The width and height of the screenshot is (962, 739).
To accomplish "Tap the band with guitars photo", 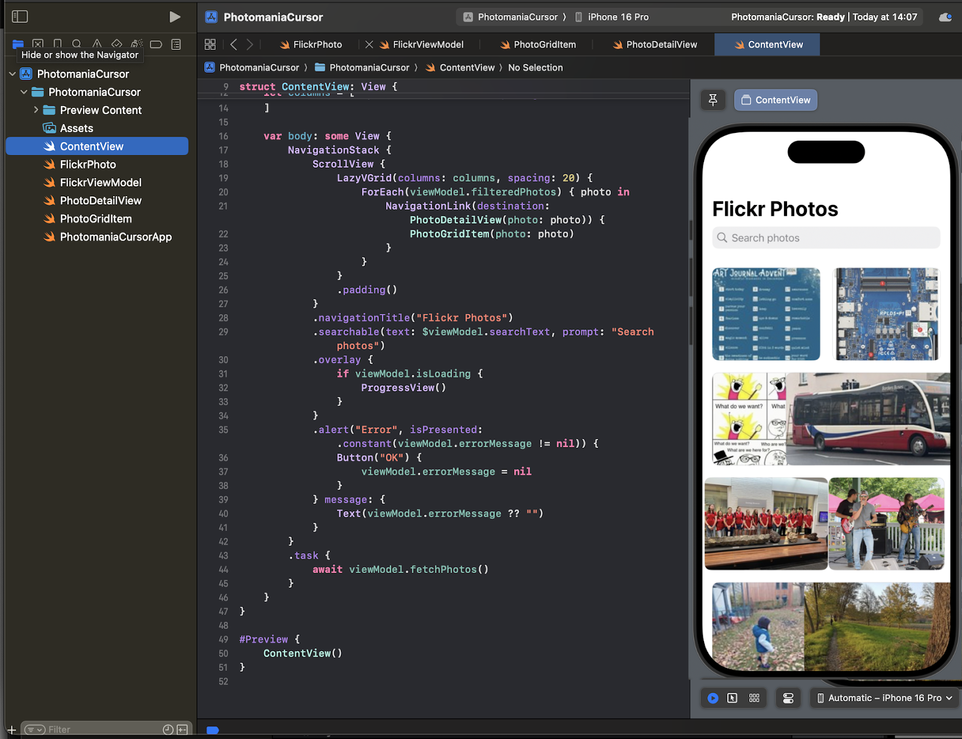I will (886, 524).
